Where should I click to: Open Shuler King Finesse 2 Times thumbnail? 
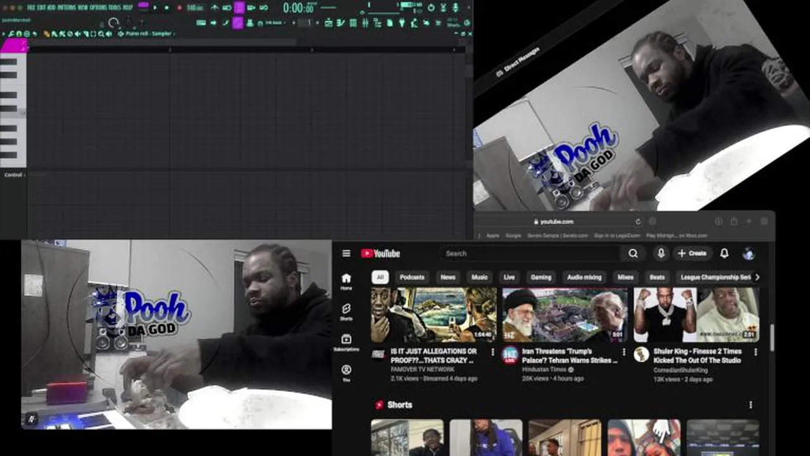pos(696,315)
